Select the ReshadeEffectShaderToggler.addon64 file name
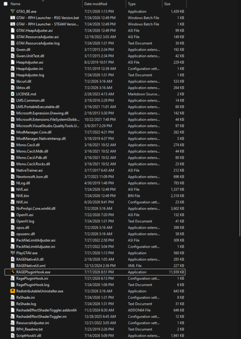The height and width of the screenshot is (339, 241). pyautogui.click(x=46, y=310)
